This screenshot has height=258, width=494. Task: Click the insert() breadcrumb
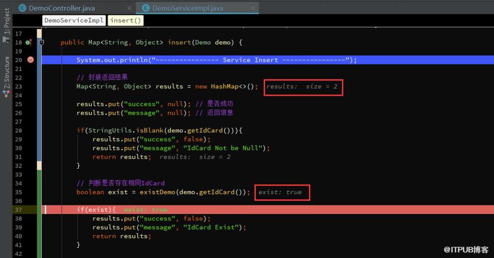125,20
